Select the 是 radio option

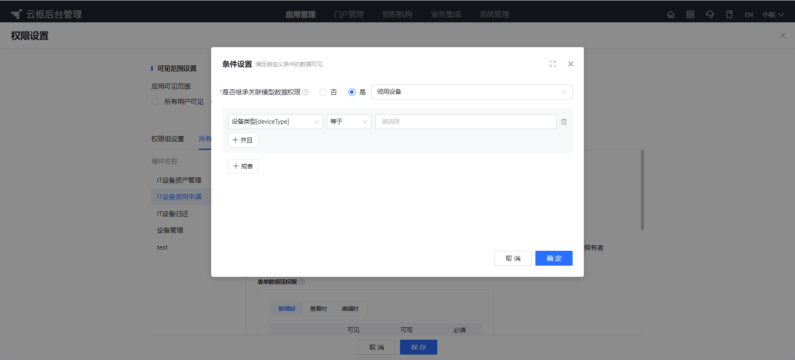pos(352,92)
